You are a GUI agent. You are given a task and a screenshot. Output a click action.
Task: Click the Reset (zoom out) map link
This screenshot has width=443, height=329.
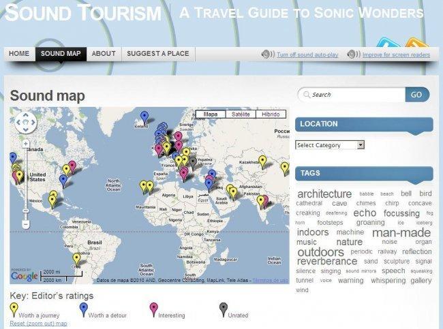38,324
